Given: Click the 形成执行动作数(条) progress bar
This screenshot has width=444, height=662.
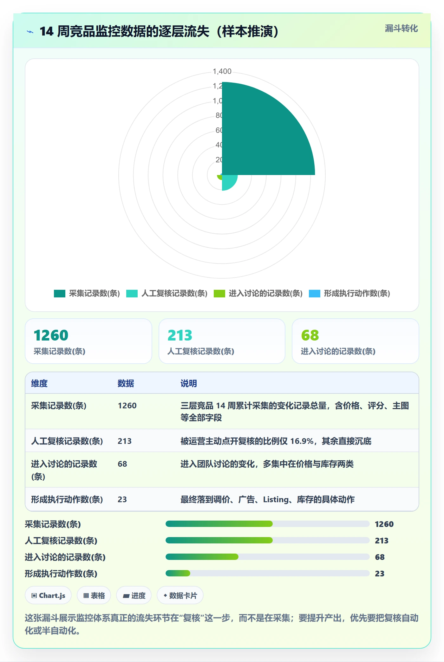Looking at the screenshot, I should click(x=267, y=573).
